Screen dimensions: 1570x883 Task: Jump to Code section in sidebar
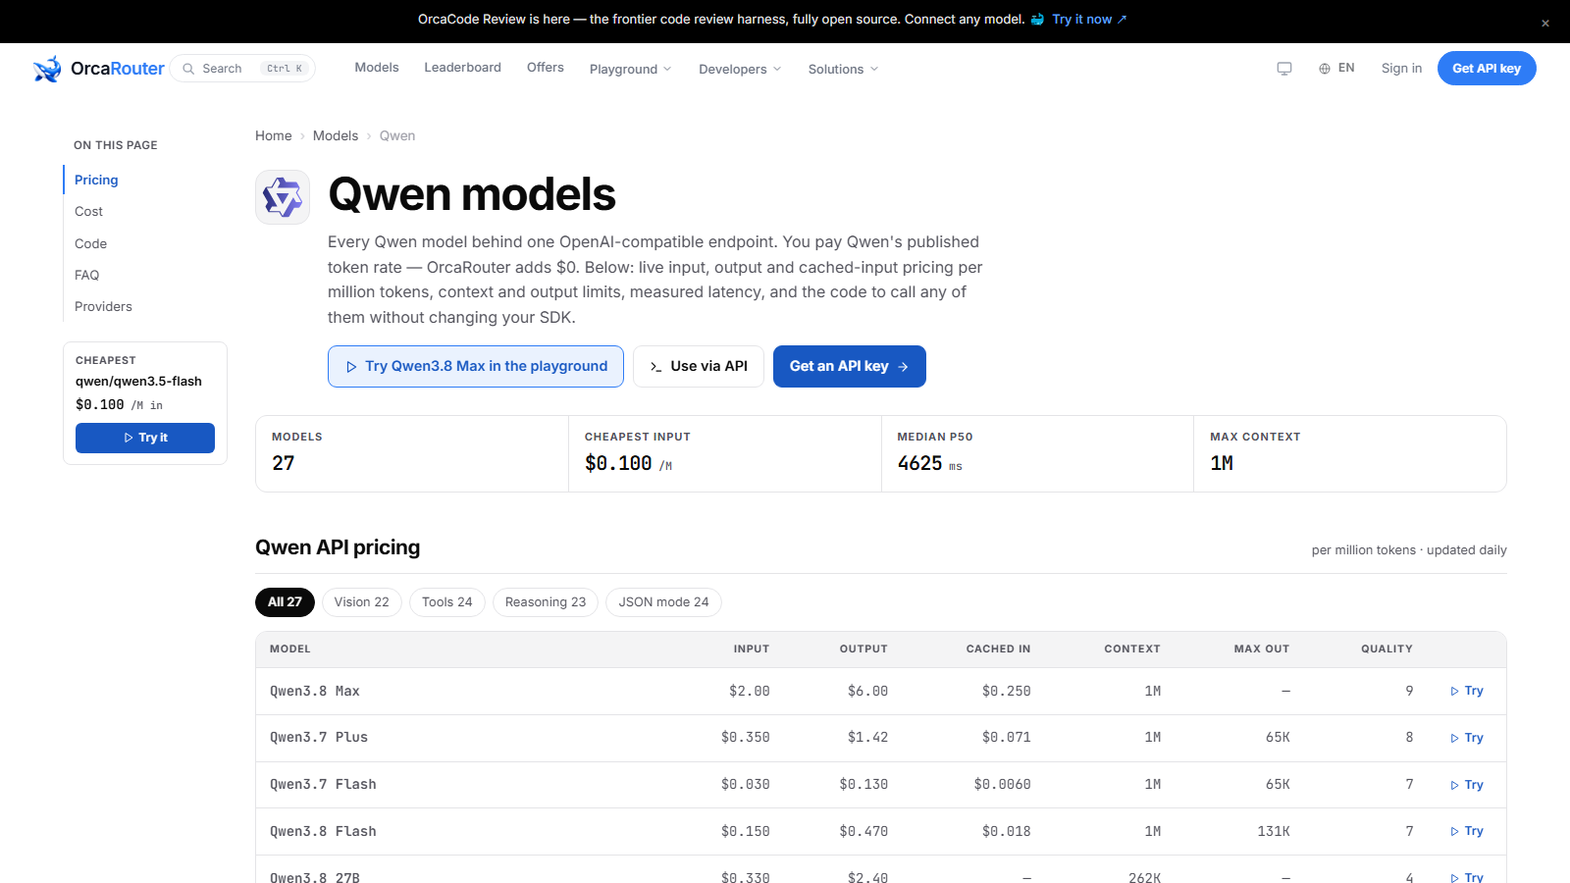[90, 244]
